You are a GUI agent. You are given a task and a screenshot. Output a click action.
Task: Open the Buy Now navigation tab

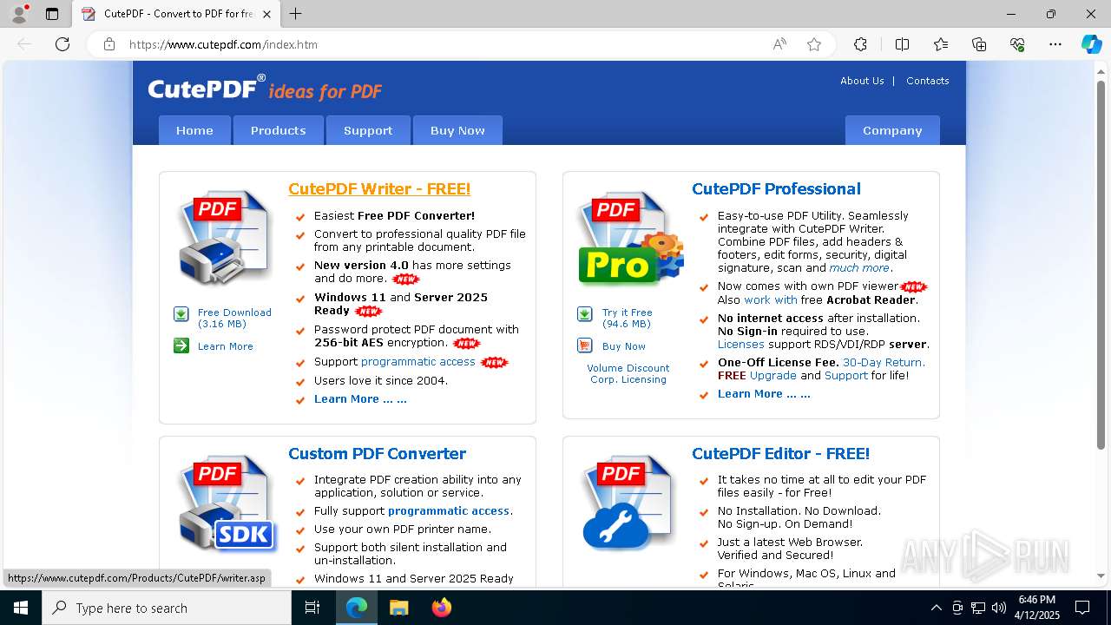click(x=457, y=130)
